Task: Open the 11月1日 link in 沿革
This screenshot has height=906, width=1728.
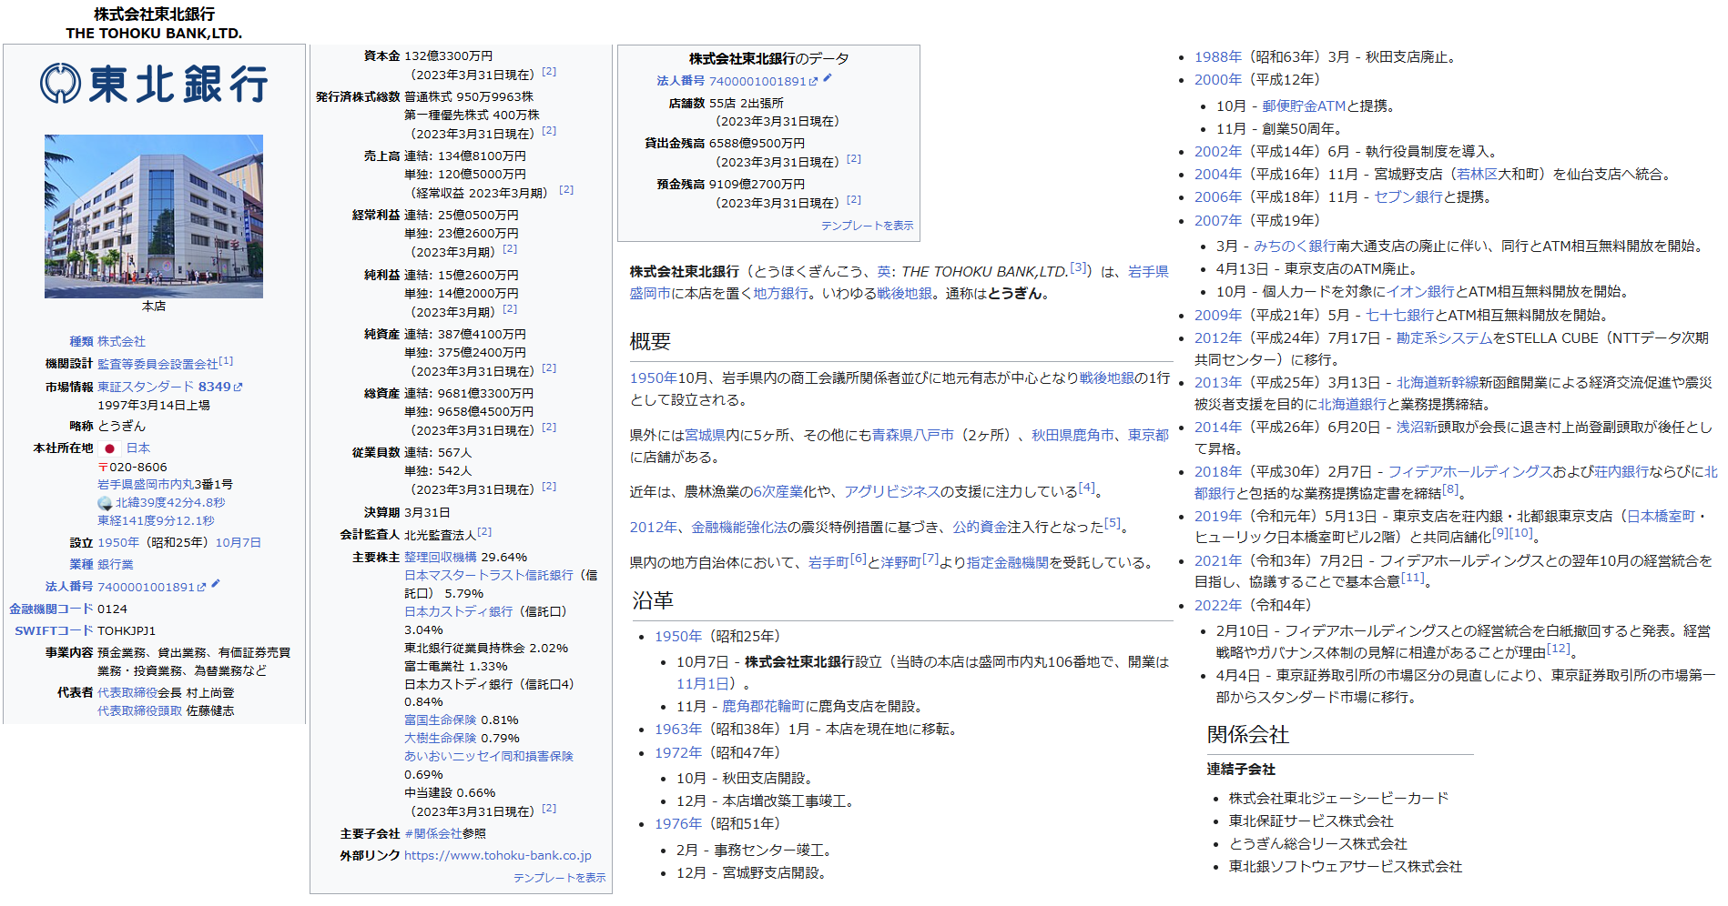Action: coord(703,684)
